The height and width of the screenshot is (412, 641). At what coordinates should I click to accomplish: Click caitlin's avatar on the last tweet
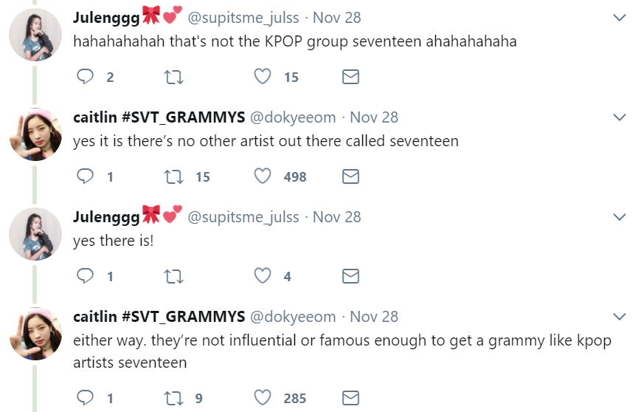pos(35,334)
